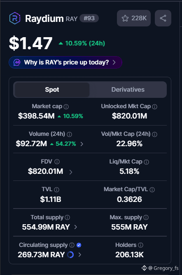The height and width of the screenshot is (275, 182).
Task: Click TVL info icon
Action: pos(57,190)
